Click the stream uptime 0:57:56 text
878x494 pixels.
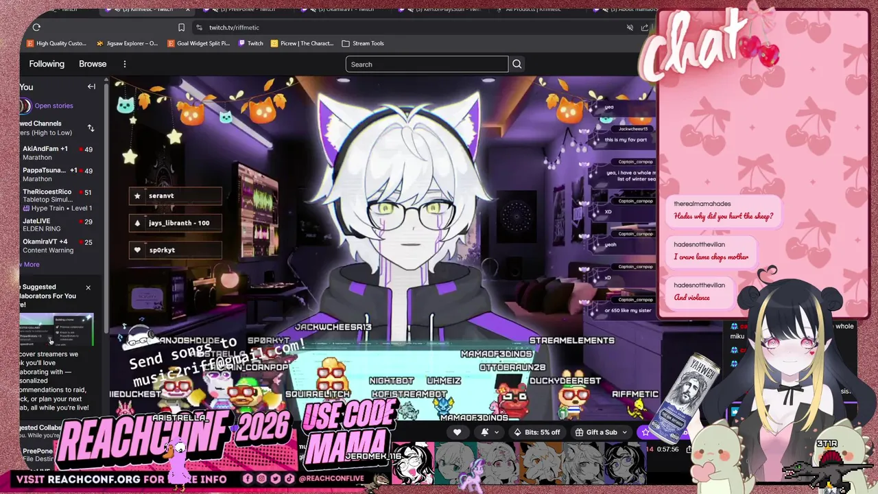pyautogui.click(x=667, y=449)
